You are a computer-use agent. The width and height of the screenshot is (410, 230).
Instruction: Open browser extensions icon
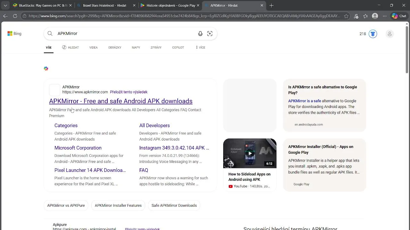click(356, 16)
